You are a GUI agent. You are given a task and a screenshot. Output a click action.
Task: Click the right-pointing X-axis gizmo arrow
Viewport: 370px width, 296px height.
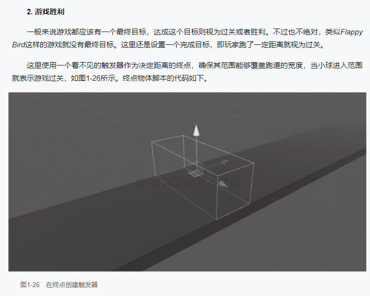pos(225,162)
